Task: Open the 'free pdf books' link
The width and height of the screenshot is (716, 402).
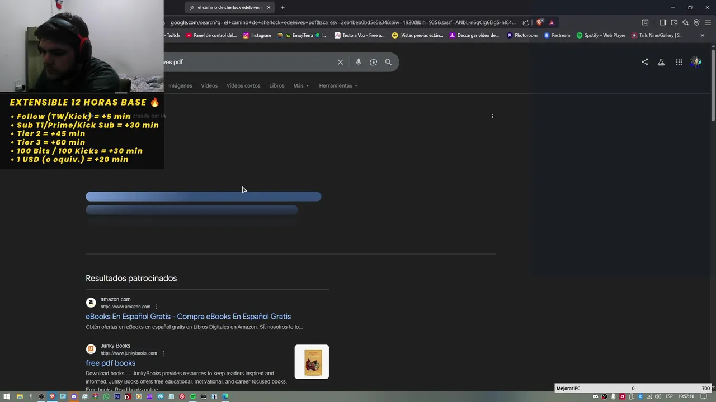Action: 110,363
